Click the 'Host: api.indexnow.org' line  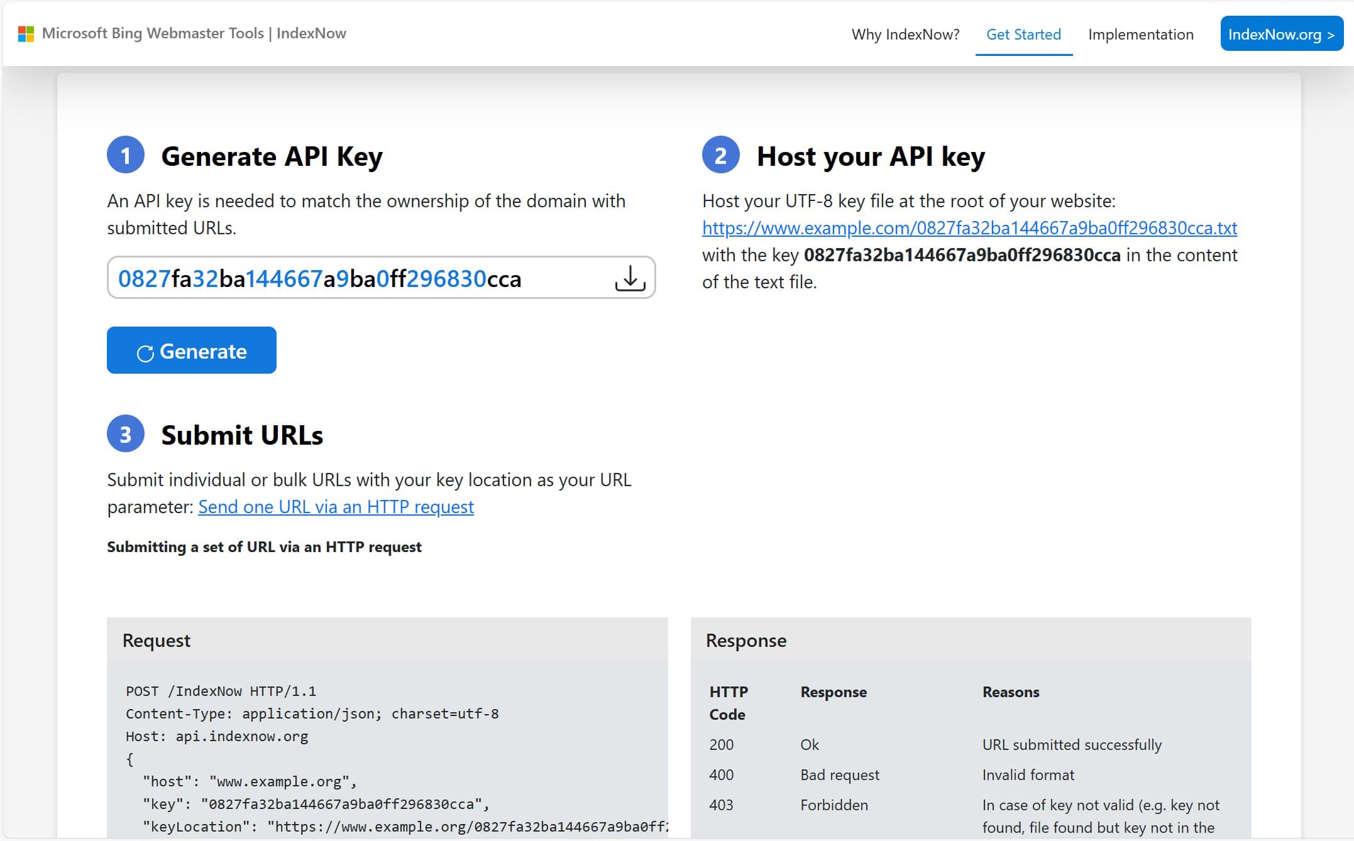(x=217, y=737)
